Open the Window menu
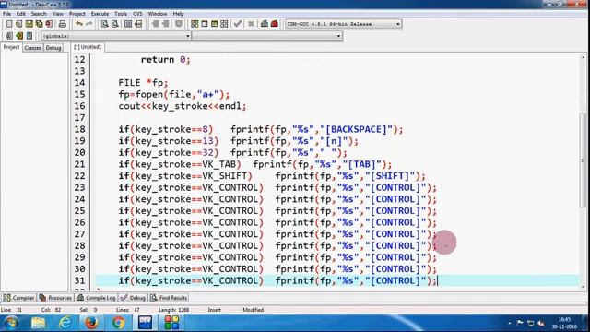The height and width of the screenshot is (332, 590). (158, 14)
